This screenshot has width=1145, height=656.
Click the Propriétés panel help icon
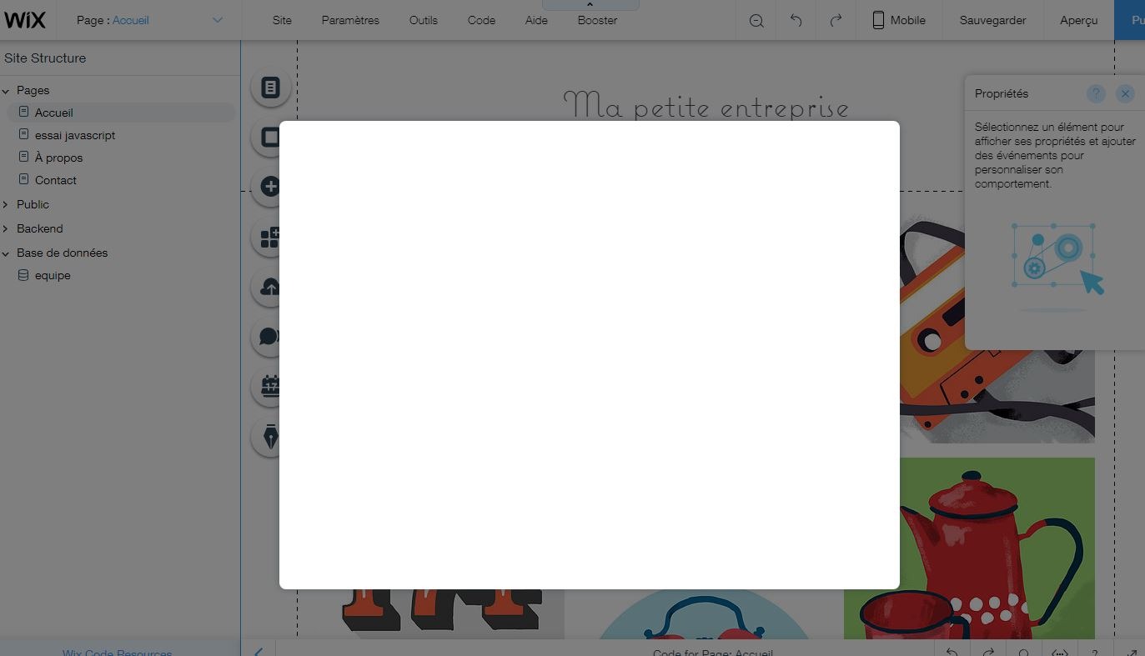[1096, 93]
